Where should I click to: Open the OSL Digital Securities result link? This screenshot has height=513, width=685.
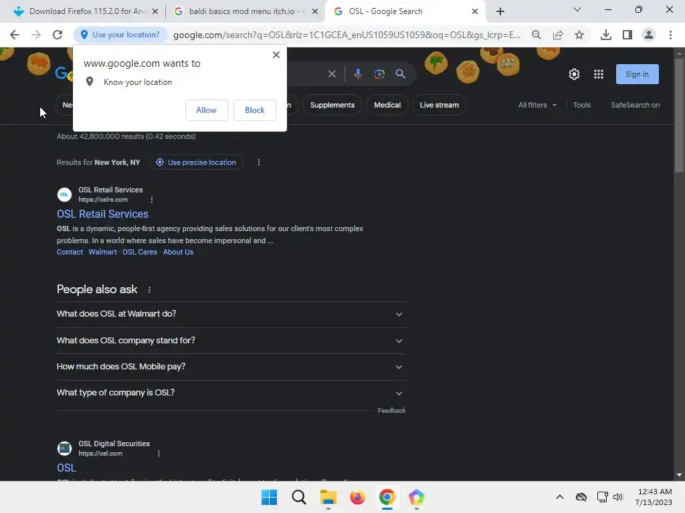(x=66, y=468)
